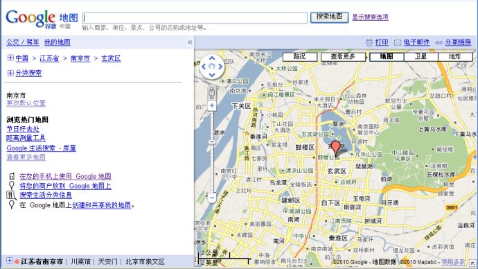Click the red dot before 江苏省南京市
The image size is (478, 269).
(x=17, y=261)
